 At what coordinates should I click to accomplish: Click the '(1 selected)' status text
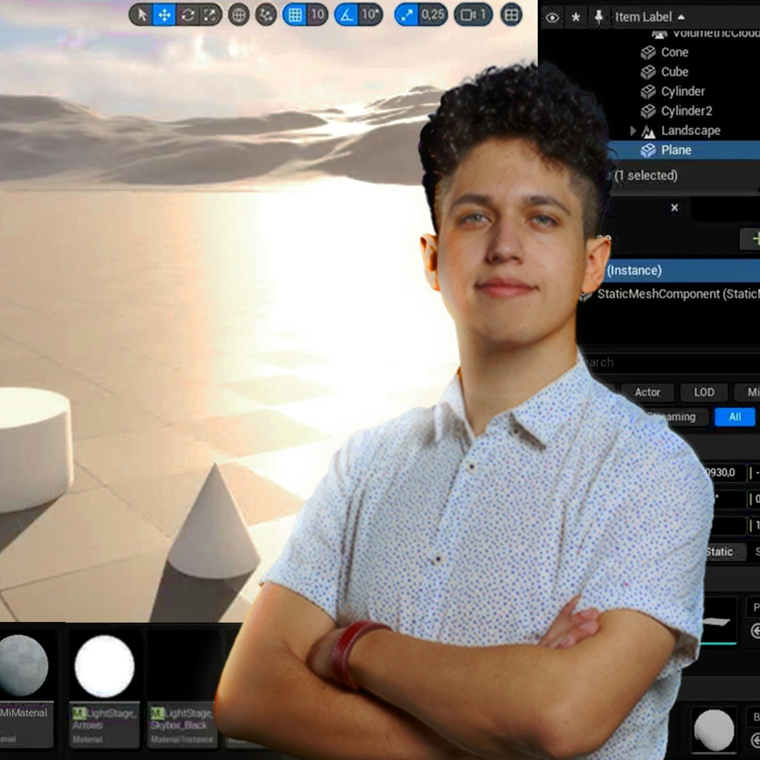click(645, 175)
